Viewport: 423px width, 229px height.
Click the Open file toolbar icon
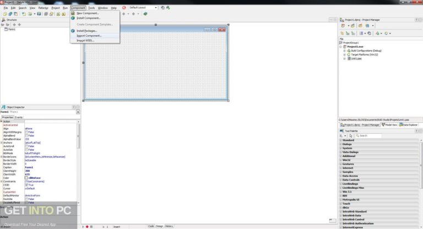pyautogui.click(x=30, y=14)
